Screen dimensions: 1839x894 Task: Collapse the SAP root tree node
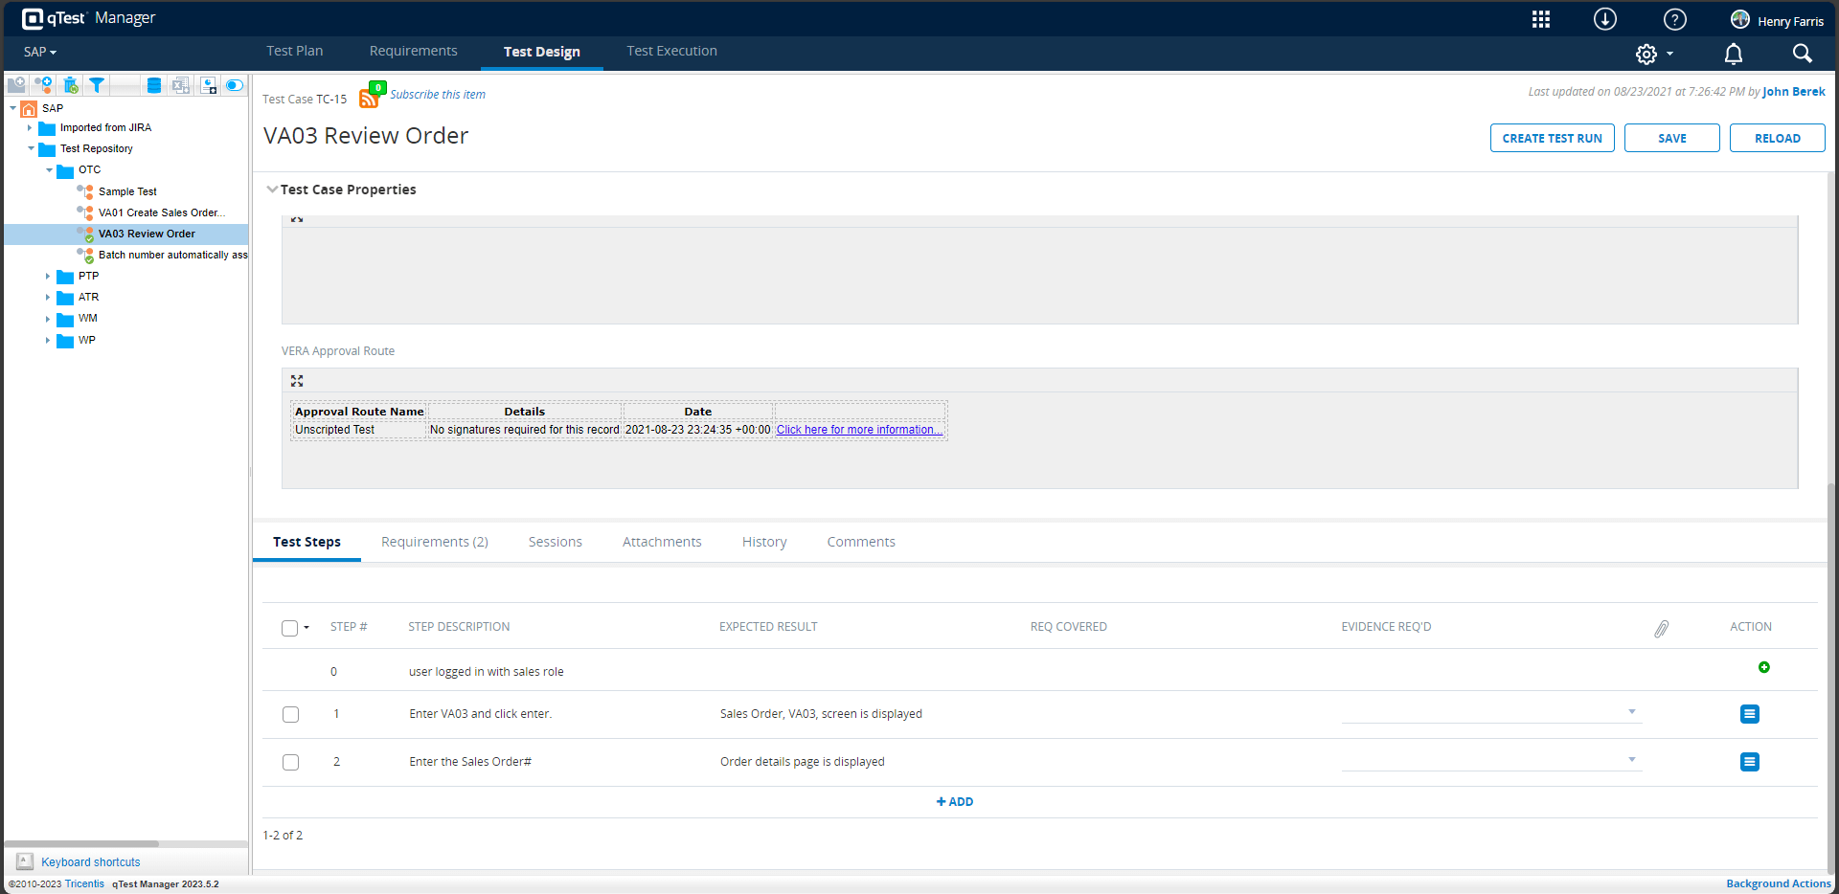point(12,108)
